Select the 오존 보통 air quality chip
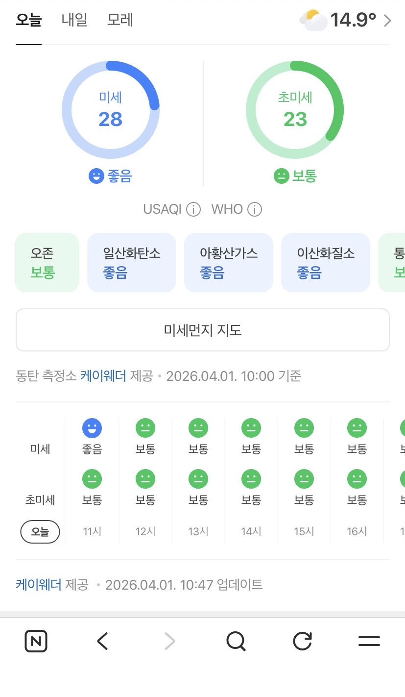The width and height of the screenshot is (405, 697). point(47,262)
